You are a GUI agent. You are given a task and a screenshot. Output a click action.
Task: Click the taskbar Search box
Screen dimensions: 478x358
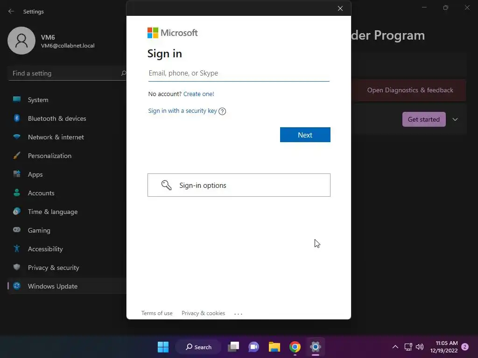[198, 347]
